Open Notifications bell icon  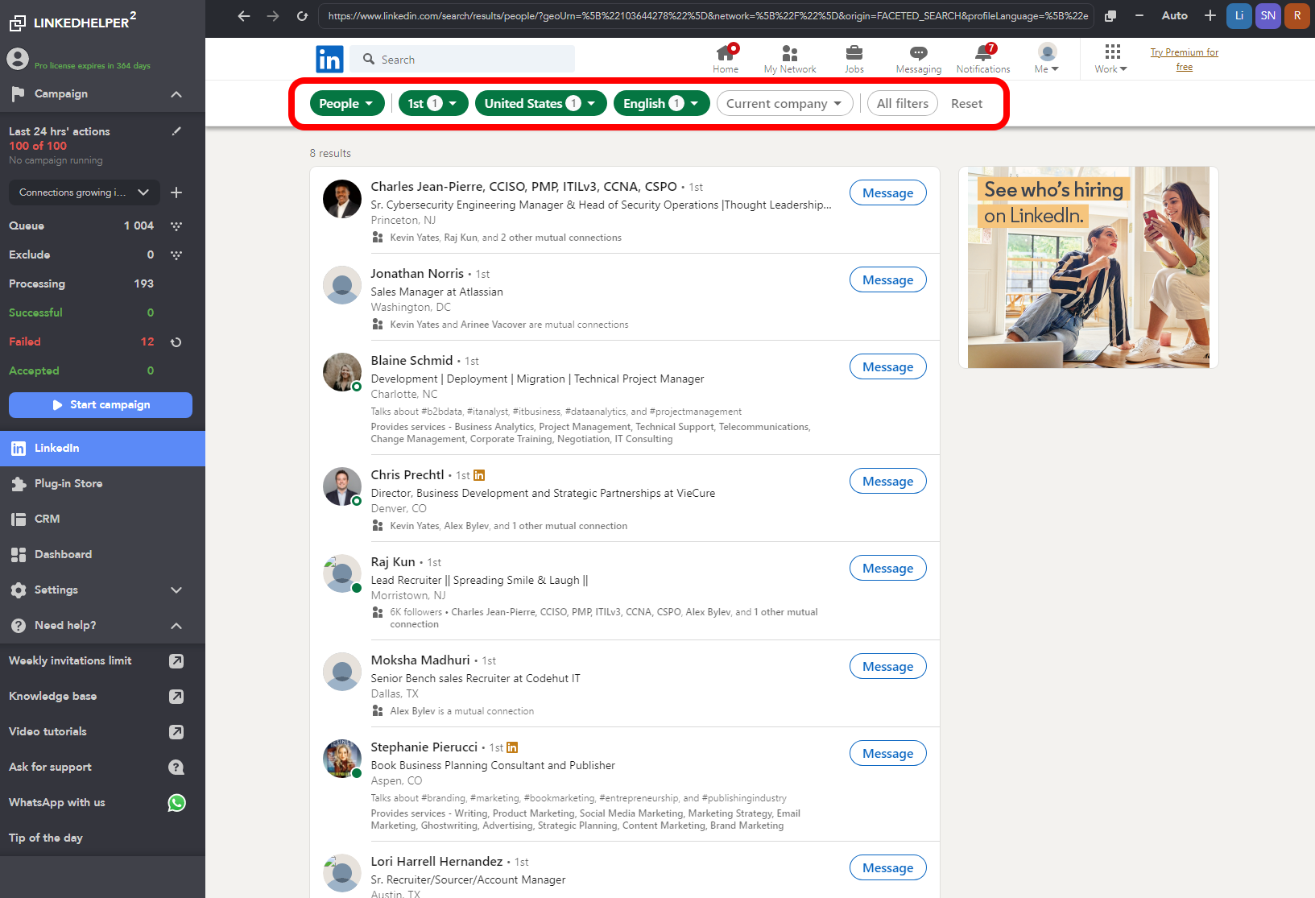(983, 53)
